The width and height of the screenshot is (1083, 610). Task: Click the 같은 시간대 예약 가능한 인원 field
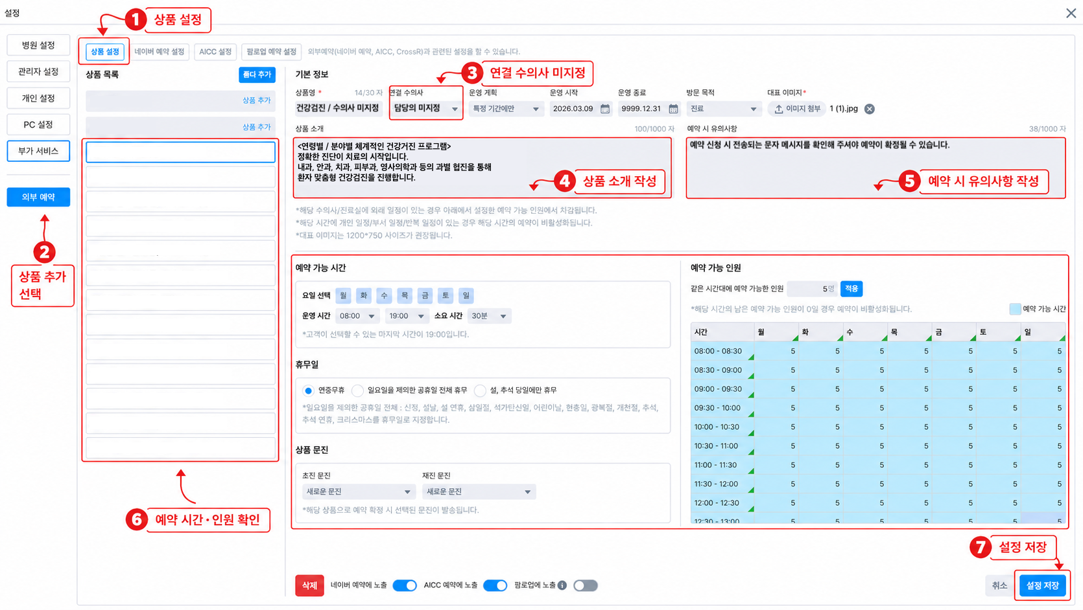[x=812, y=289]
